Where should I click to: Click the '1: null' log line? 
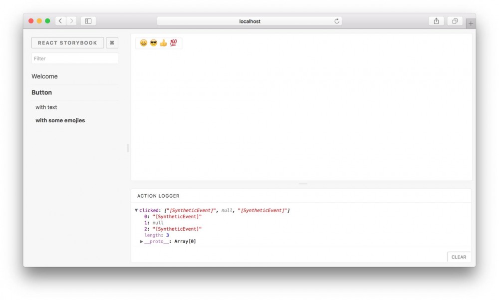coord(154,223)
